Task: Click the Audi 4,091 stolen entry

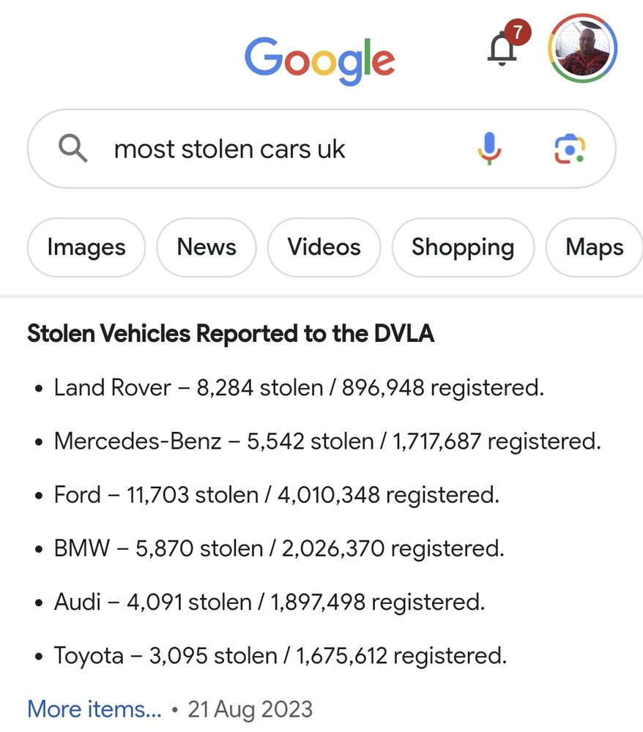Action: pyautogui.click(x=269, y=602)
